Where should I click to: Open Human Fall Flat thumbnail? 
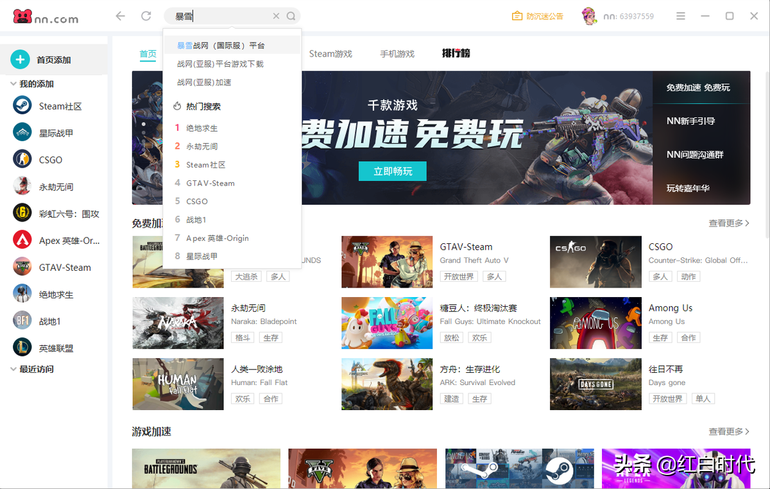pyautogui.click(x=178, y=384)
